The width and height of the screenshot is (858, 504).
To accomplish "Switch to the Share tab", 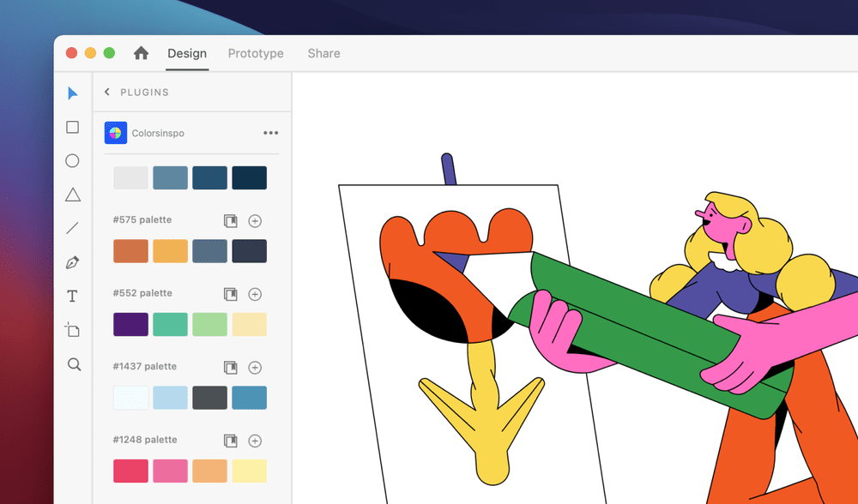I will click(x=324, y=53).
